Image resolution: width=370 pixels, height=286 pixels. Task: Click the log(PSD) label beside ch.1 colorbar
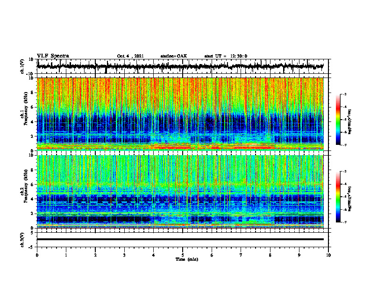[x=349, y=122]
